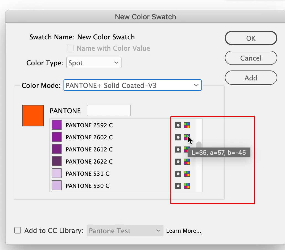Click spot color icon for PANTONE 2592 C
The image size is (285, 250).
tap(178, 125)
